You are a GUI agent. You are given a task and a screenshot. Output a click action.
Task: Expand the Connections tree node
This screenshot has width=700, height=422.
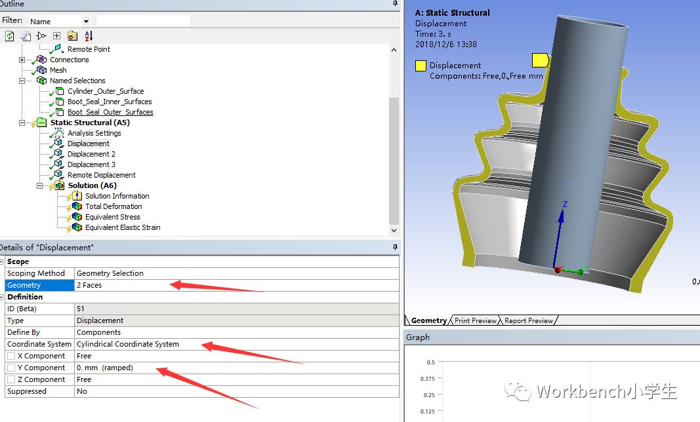22,60
